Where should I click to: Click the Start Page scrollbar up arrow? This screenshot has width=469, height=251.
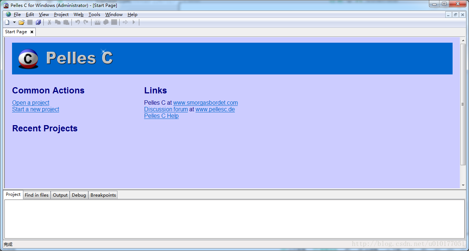pos(463,40)
